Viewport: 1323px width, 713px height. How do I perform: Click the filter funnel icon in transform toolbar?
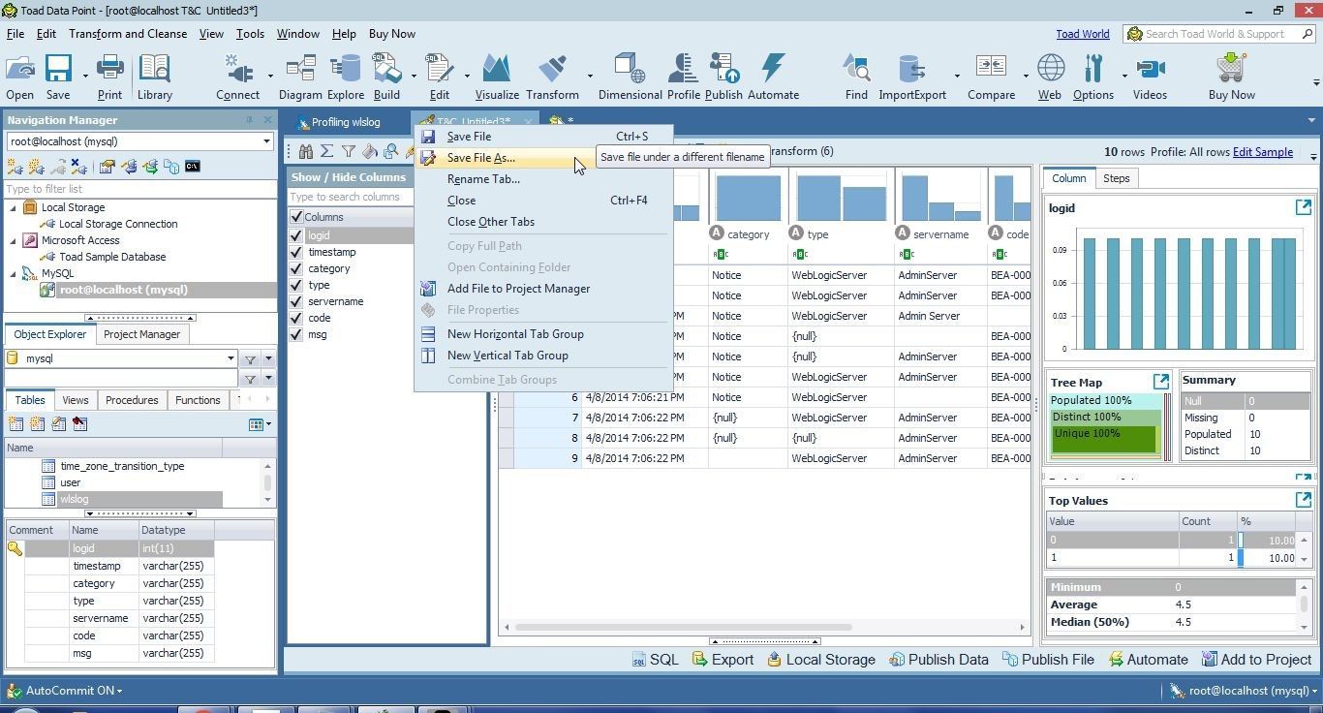click(349, 151)
